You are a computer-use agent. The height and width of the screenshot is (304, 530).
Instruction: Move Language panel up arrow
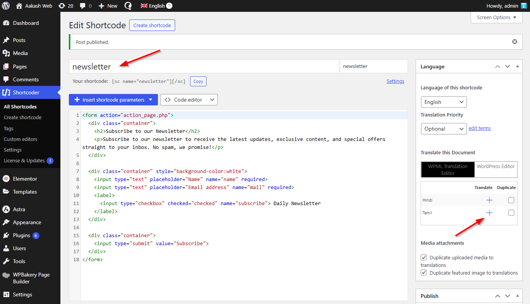497,66
